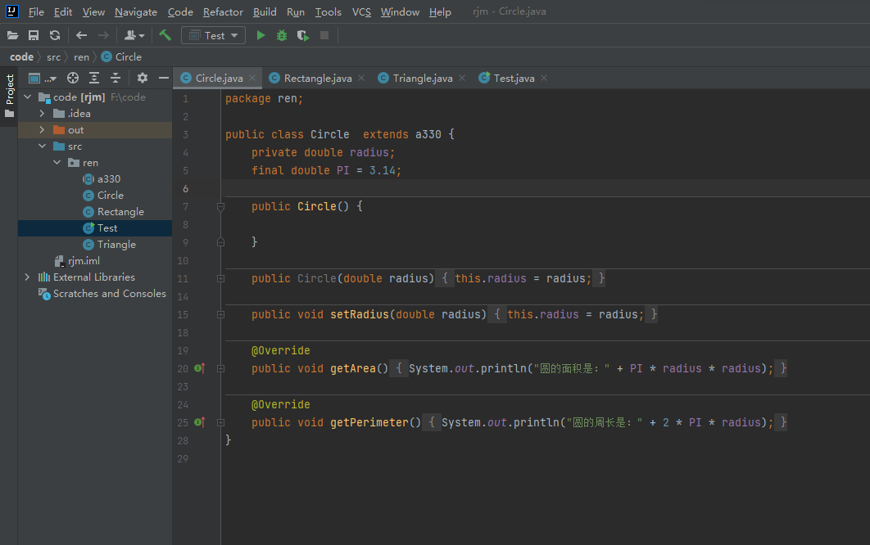Open the Test run configuration dropdown
Viewport: 870px width, 545px height.
[x=213, y=35]
